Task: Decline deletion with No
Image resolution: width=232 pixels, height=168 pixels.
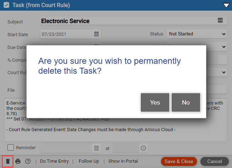Action: pos(186,102)
